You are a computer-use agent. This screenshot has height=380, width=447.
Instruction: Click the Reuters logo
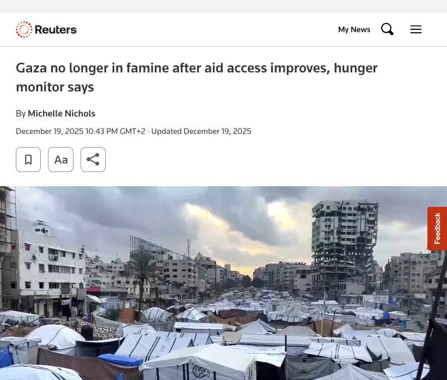(46, 29)
